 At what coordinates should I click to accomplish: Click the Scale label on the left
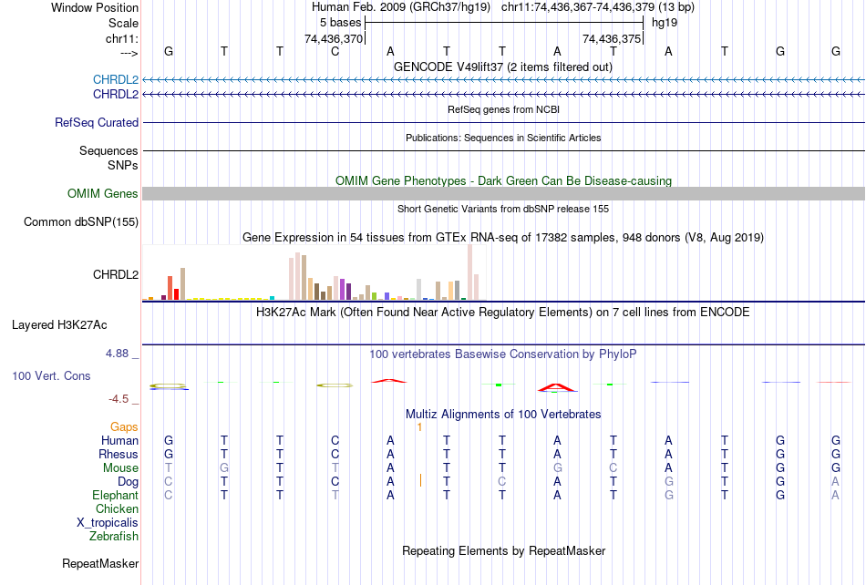[123, 23]
